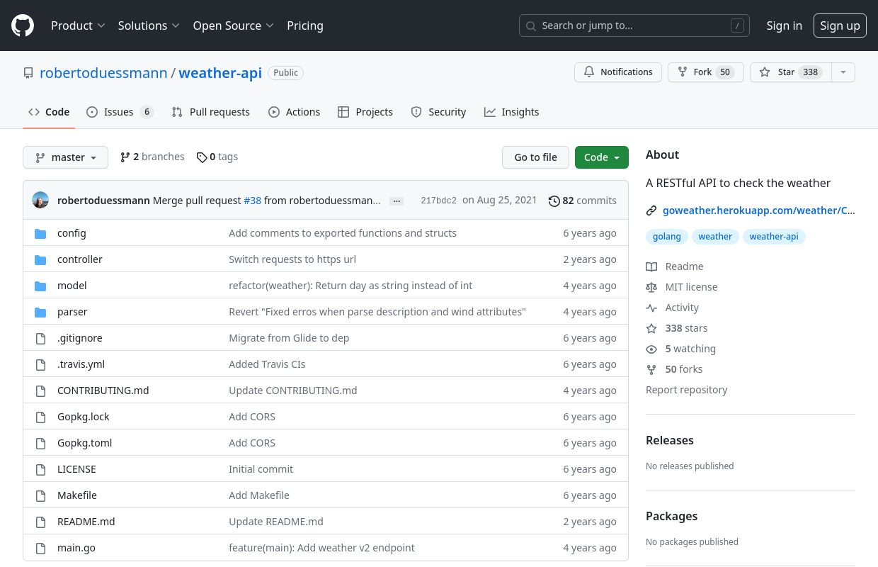Screen dimensions: 878x567
Task: Click the Notifications button
Action: 618,72
